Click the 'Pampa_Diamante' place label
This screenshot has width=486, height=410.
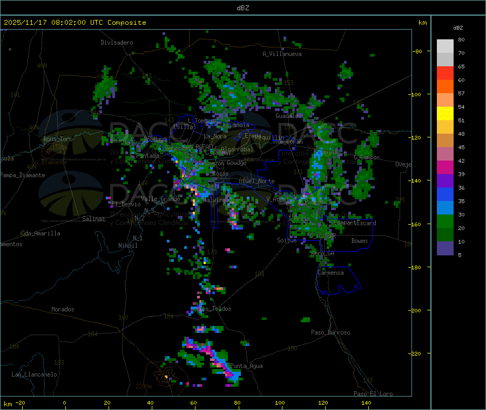pyautogui.click(x=23, y=175)
